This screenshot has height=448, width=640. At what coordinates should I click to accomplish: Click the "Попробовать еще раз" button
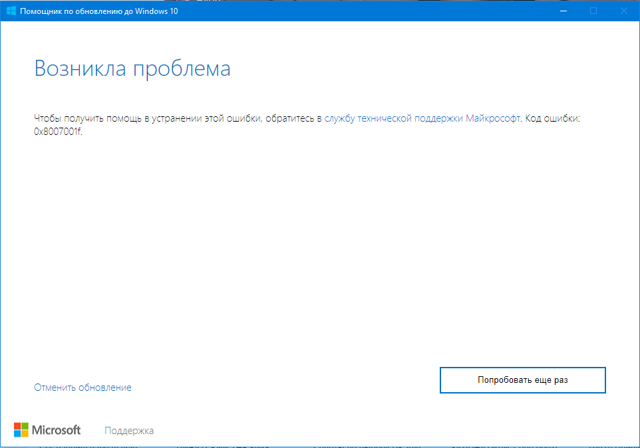[522, 380]
